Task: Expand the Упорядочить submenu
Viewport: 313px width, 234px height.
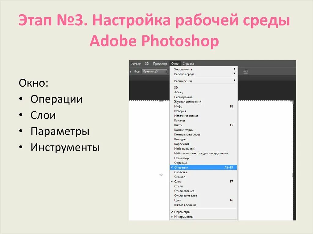Action: click(x=204, y=69)
